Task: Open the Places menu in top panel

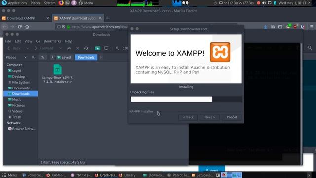Action: pyautogui.click(x=35, y=3)
